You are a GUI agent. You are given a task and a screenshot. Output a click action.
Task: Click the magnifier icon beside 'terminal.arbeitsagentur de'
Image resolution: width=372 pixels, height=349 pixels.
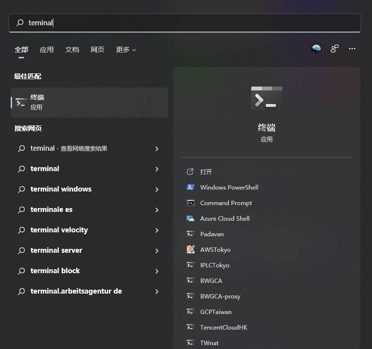(x=21, y=292)
